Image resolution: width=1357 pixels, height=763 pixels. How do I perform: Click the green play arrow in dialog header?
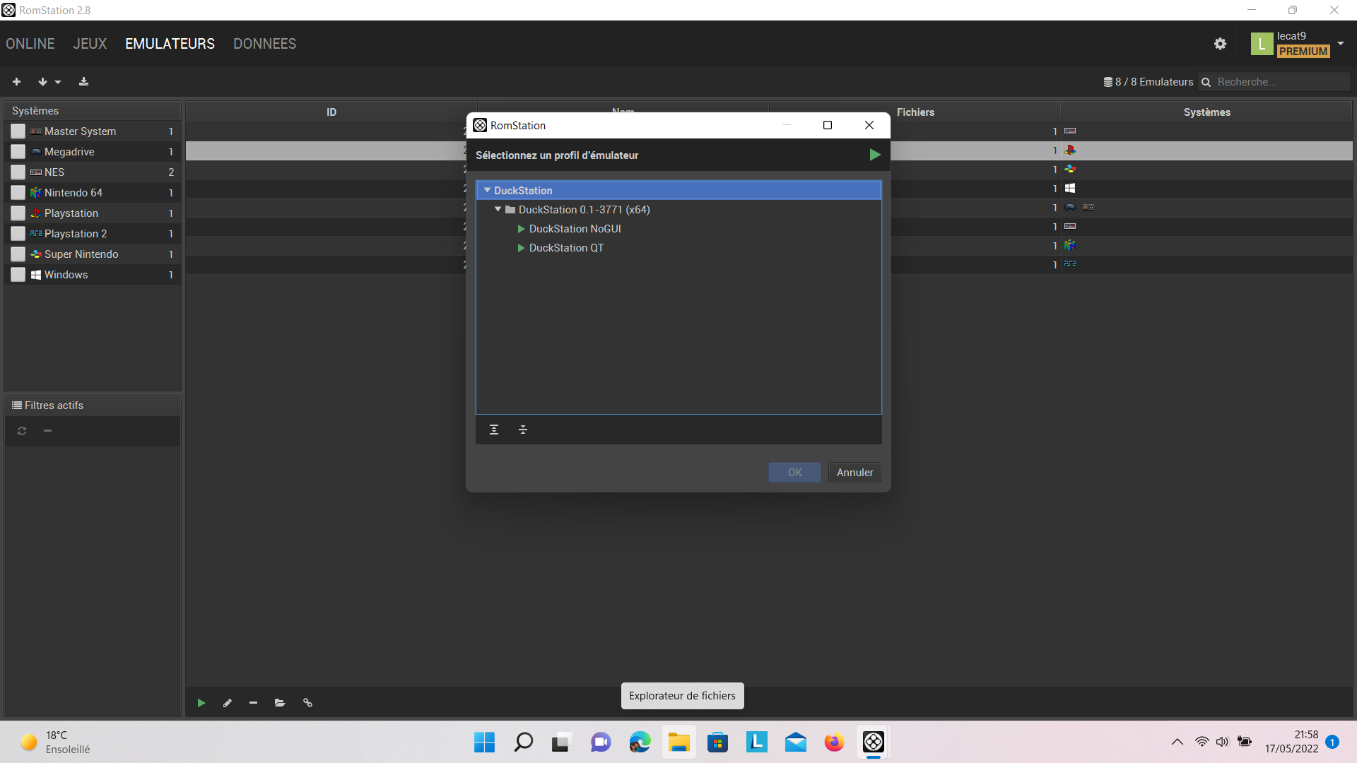(x=875, y=155)
